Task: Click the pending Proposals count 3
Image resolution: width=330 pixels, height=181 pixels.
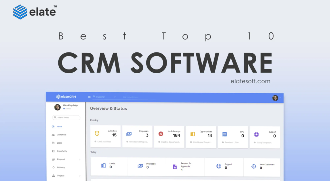Action: click(x=147, y=135)
